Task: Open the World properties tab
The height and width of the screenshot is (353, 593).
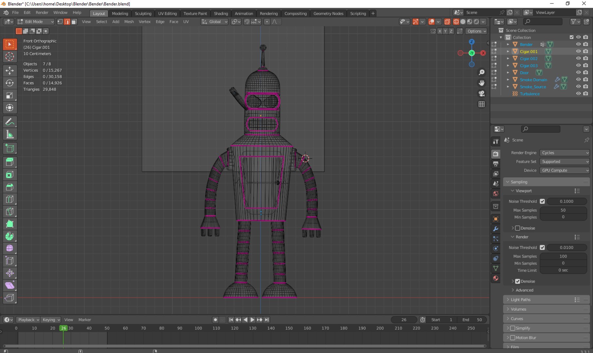Action: 496,193
